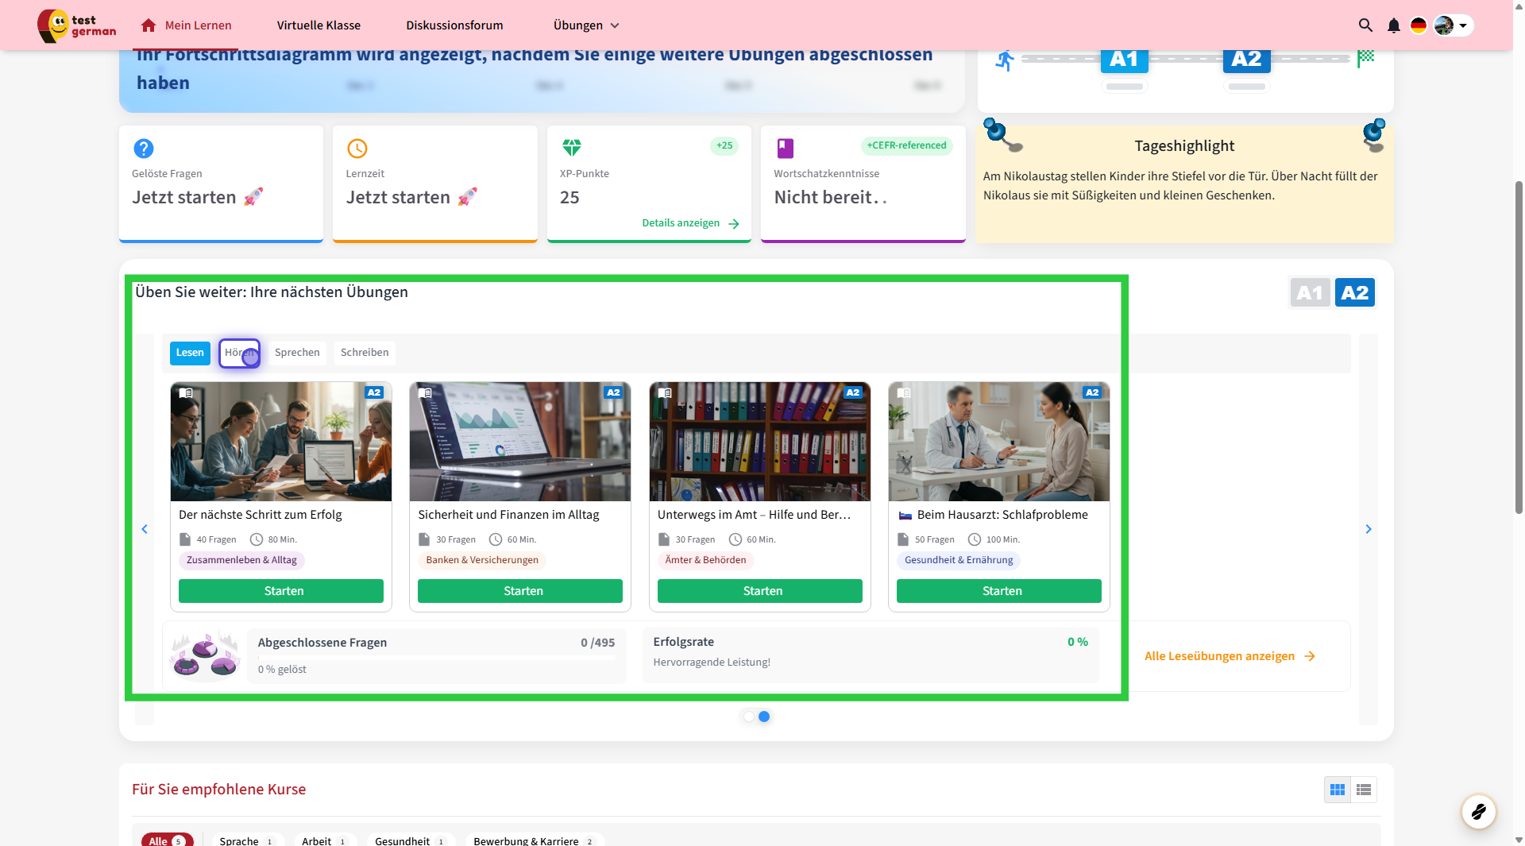Open the user profile dropdown
The height and width of the screenshot is (846, 1525).
(x=1454, y=25)
